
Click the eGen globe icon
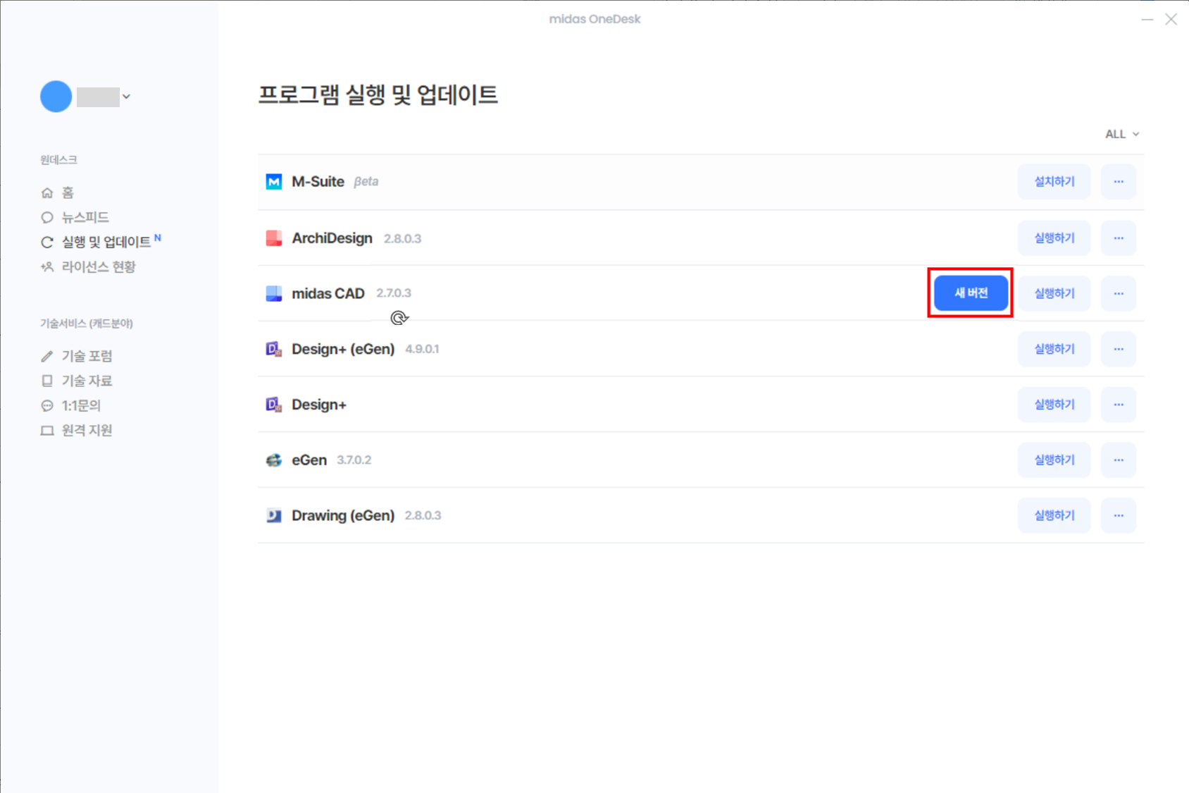[273, 460]
